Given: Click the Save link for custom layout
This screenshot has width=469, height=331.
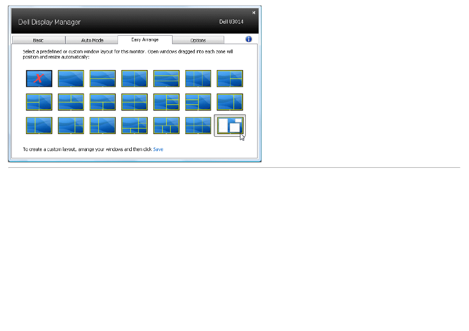Looking at the screenshot, I should coord(158,149).
